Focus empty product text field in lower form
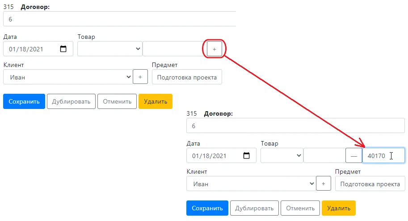The image size is (408, 221). tap(324, 155)
